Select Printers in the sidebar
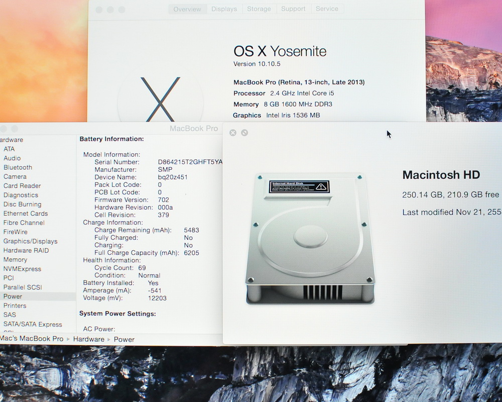This screenshot has height=402, width=502. coord(15,306)
